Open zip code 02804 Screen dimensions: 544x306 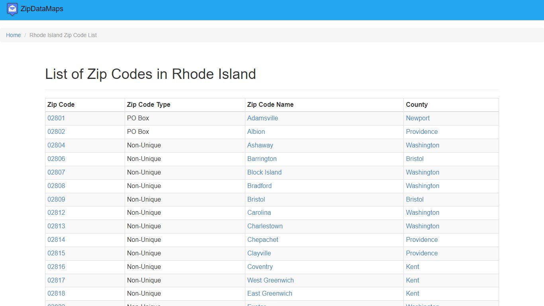(x=56, y=145)
